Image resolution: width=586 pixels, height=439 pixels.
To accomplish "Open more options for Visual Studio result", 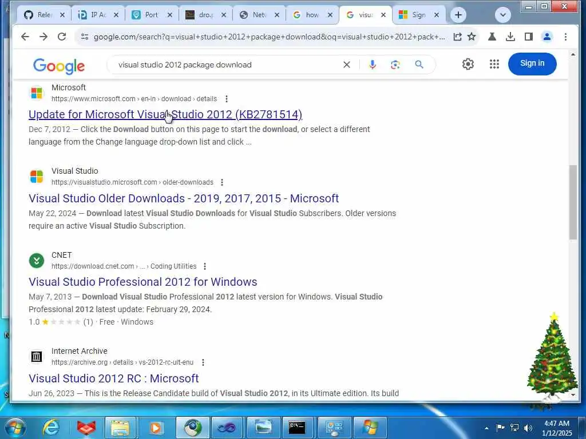I will pyautogui.click(x=222, y=182).
